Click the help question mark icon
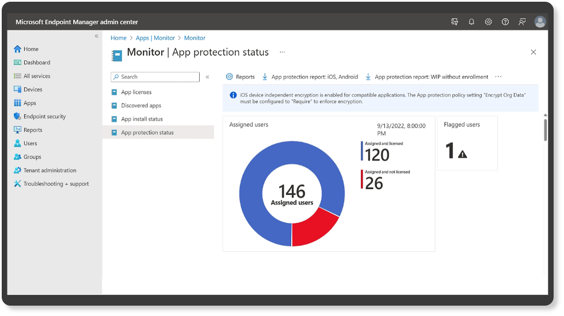 click(x=505, y=22)
